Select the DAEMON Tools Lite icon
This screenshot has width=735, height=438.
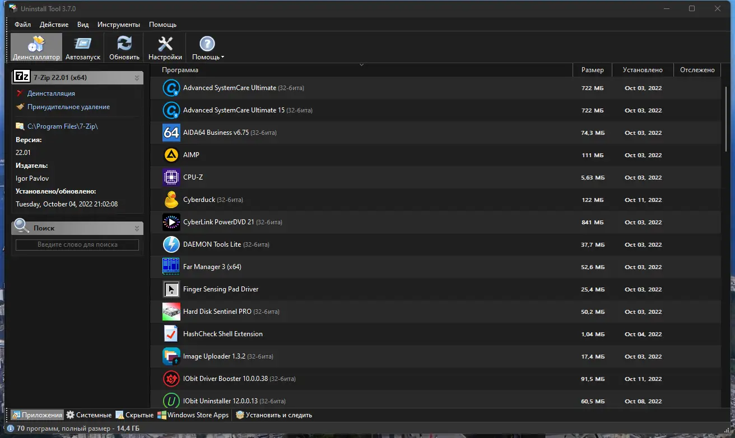(171, 244)
